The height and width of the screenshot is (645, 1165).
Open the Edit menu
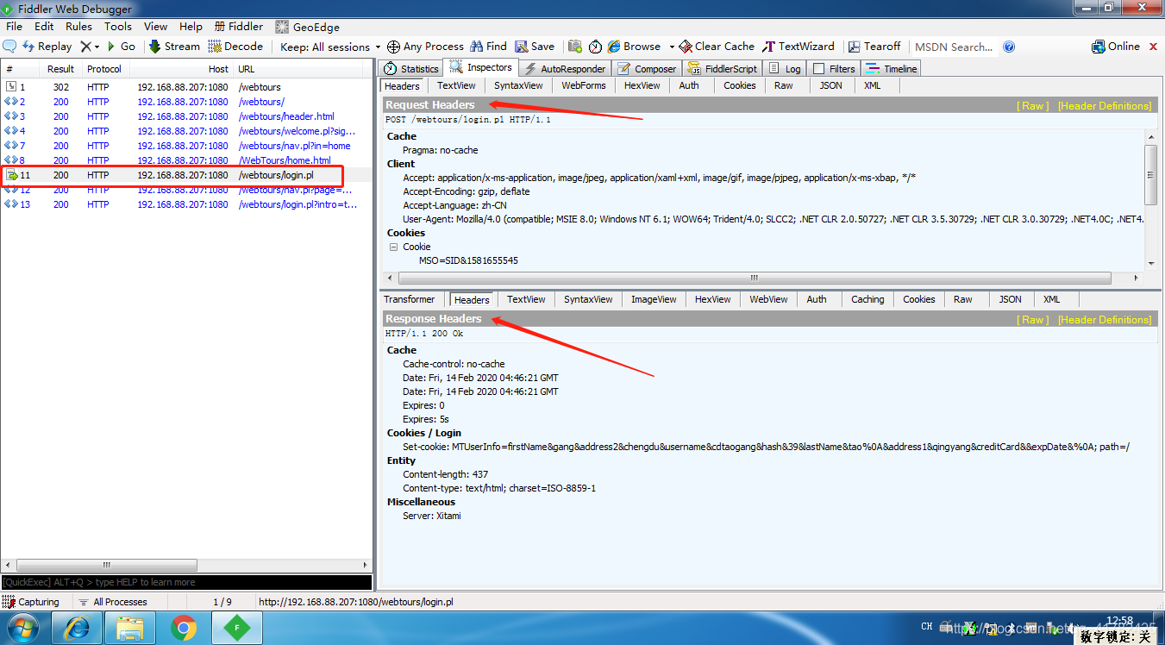44,27
